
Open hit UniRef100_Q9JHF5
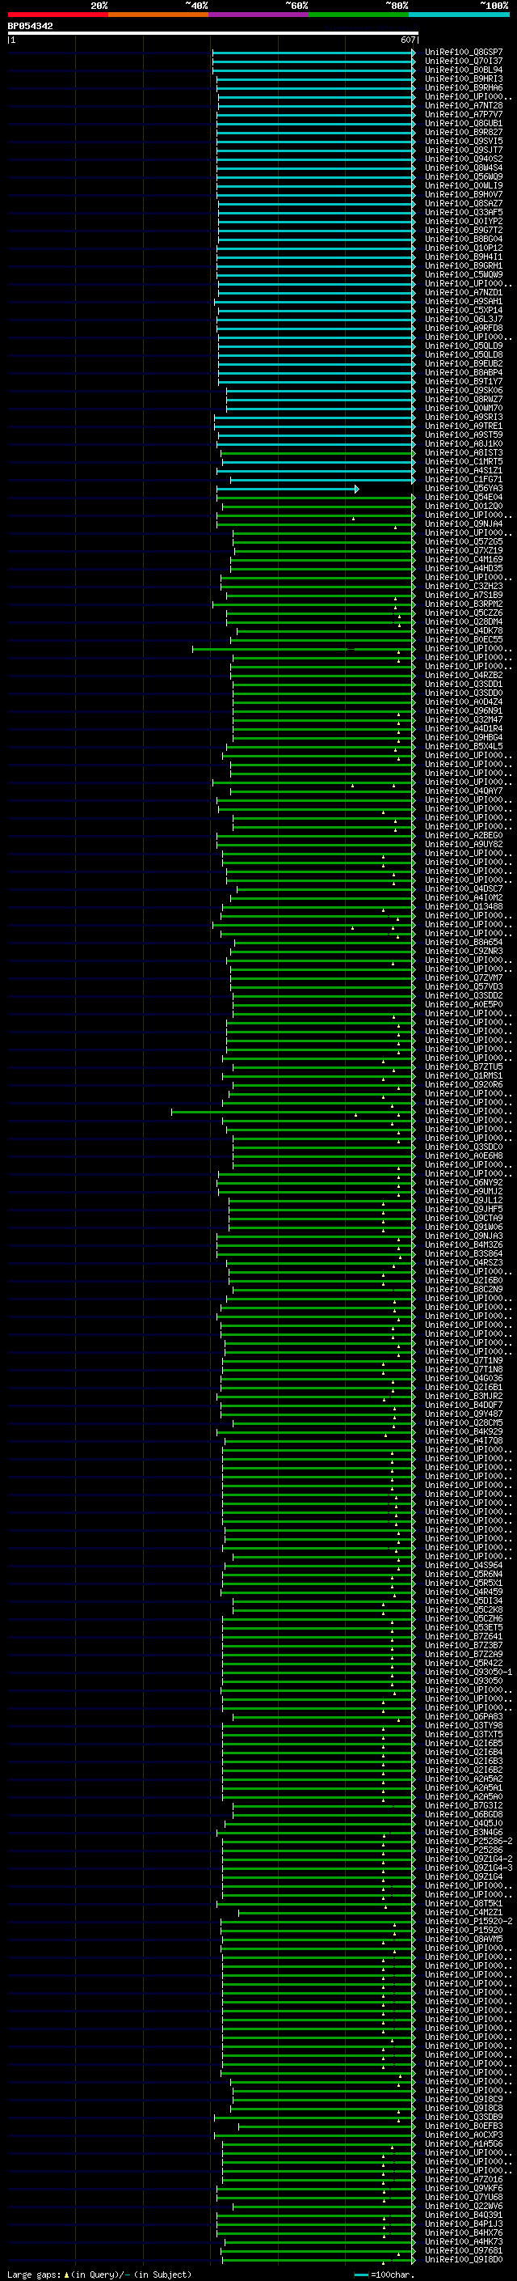pyautogui.click(x=463, y=1210)
